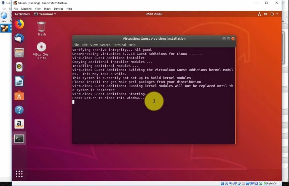Viewport: 289px width, 186px height.
Task: Open VirtualBox Help menu
Action: tap(69, 9)
